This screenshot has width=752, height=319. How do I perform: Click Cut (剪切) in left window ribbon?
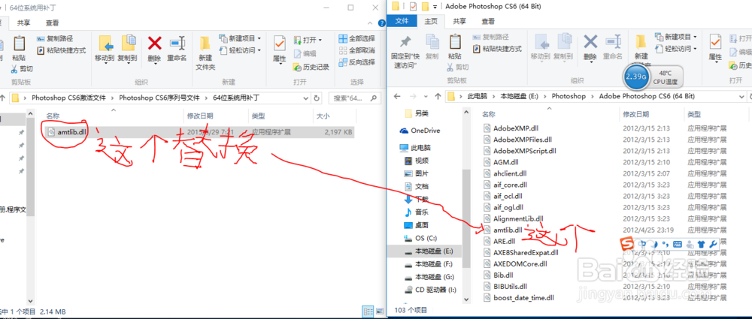22,69
